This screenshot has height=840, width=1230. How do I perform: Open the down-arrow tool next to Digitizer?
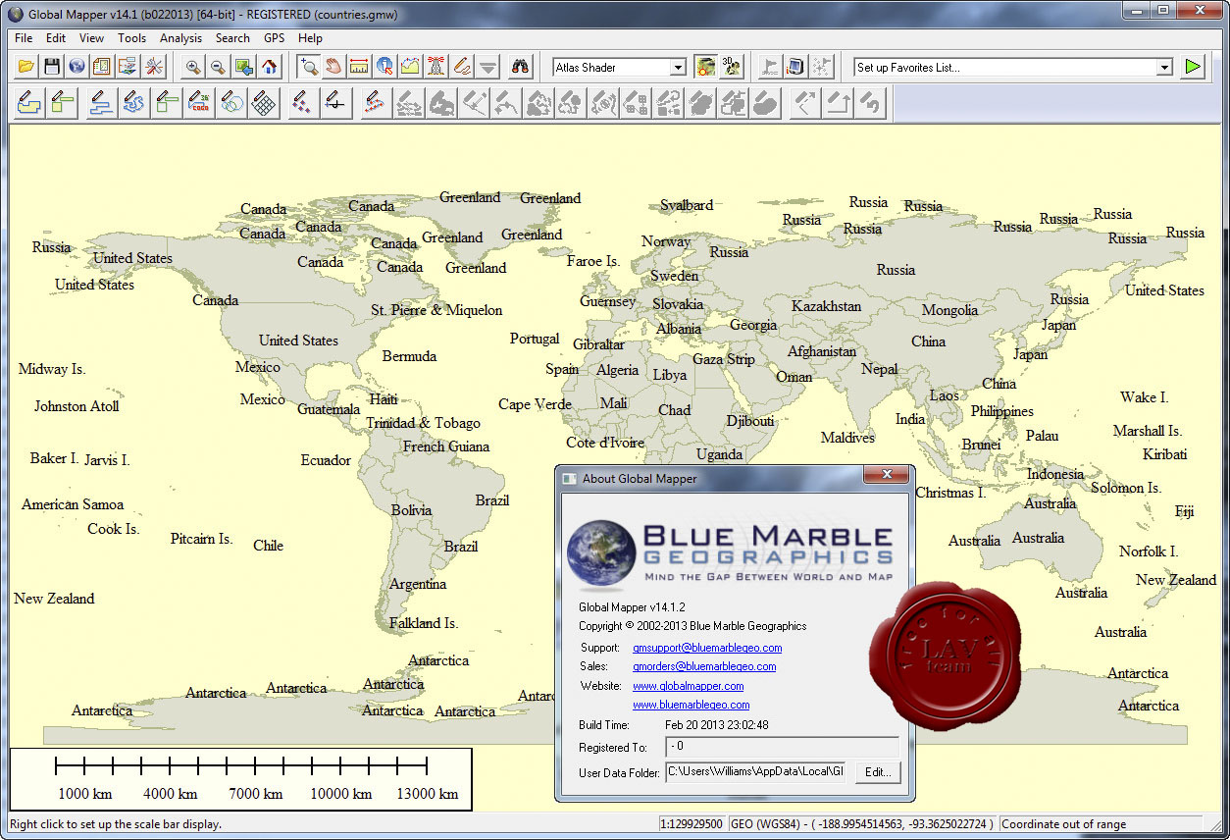point(487,67)
